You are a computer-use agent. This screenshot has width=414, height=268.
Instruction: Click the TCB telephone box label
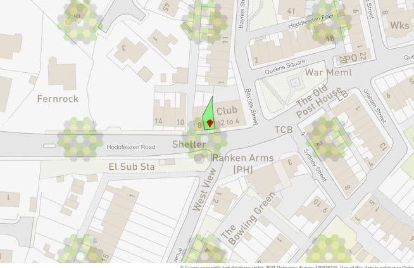tap(284, 130)
